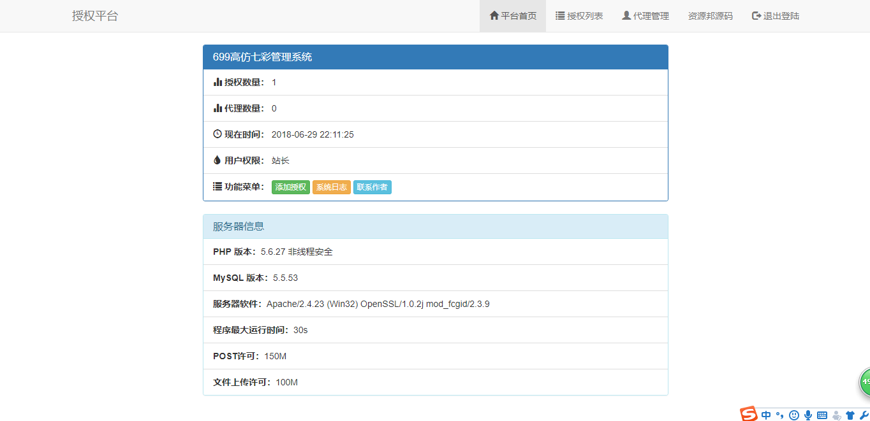870x421 pixels.
Task: Open the IME emoji smiley icon
Action: (794, 415)
